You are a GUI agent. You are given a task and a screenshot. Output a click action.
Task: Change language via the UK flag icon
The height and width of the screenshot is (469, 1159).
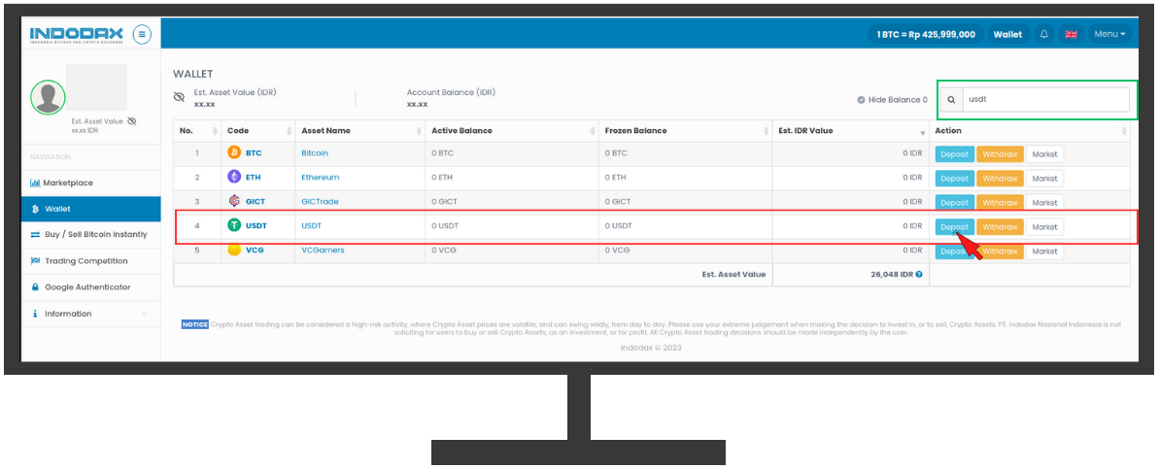[x=1070, y=35]
